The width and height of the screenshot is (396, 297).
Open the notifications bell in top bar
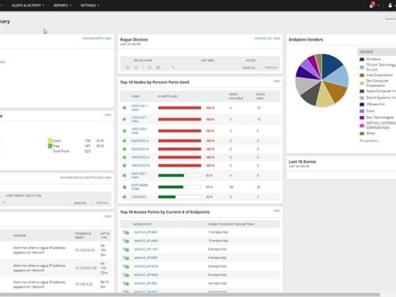(372, 5)
